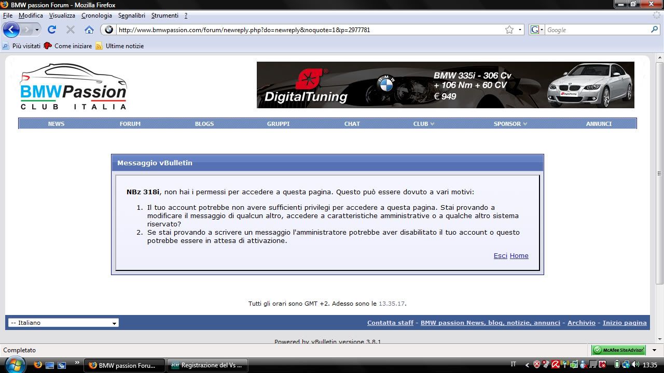
Task: Bookmark this page with the star icon
Action: (509, 30)
